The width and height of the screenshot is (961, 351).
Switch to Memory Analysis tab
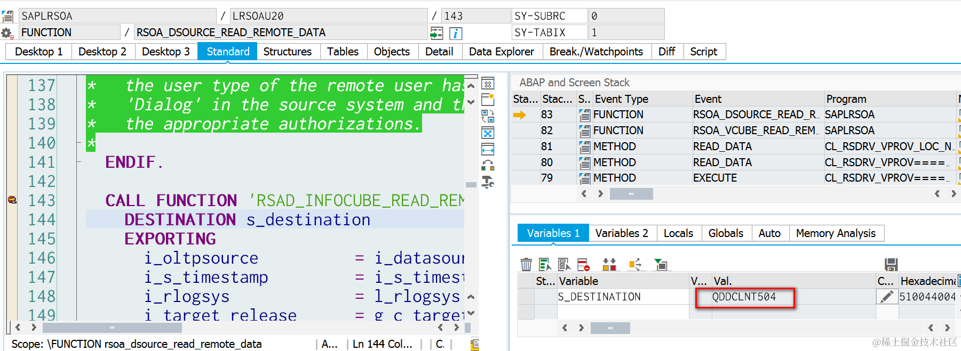(x=836, y=233)
